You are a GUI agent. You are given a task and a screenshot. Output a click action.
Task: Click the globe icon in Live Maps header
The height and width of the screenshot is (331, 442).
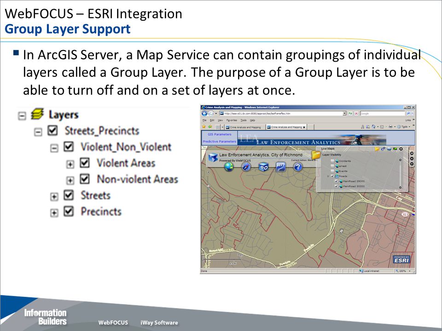(389, 149)
